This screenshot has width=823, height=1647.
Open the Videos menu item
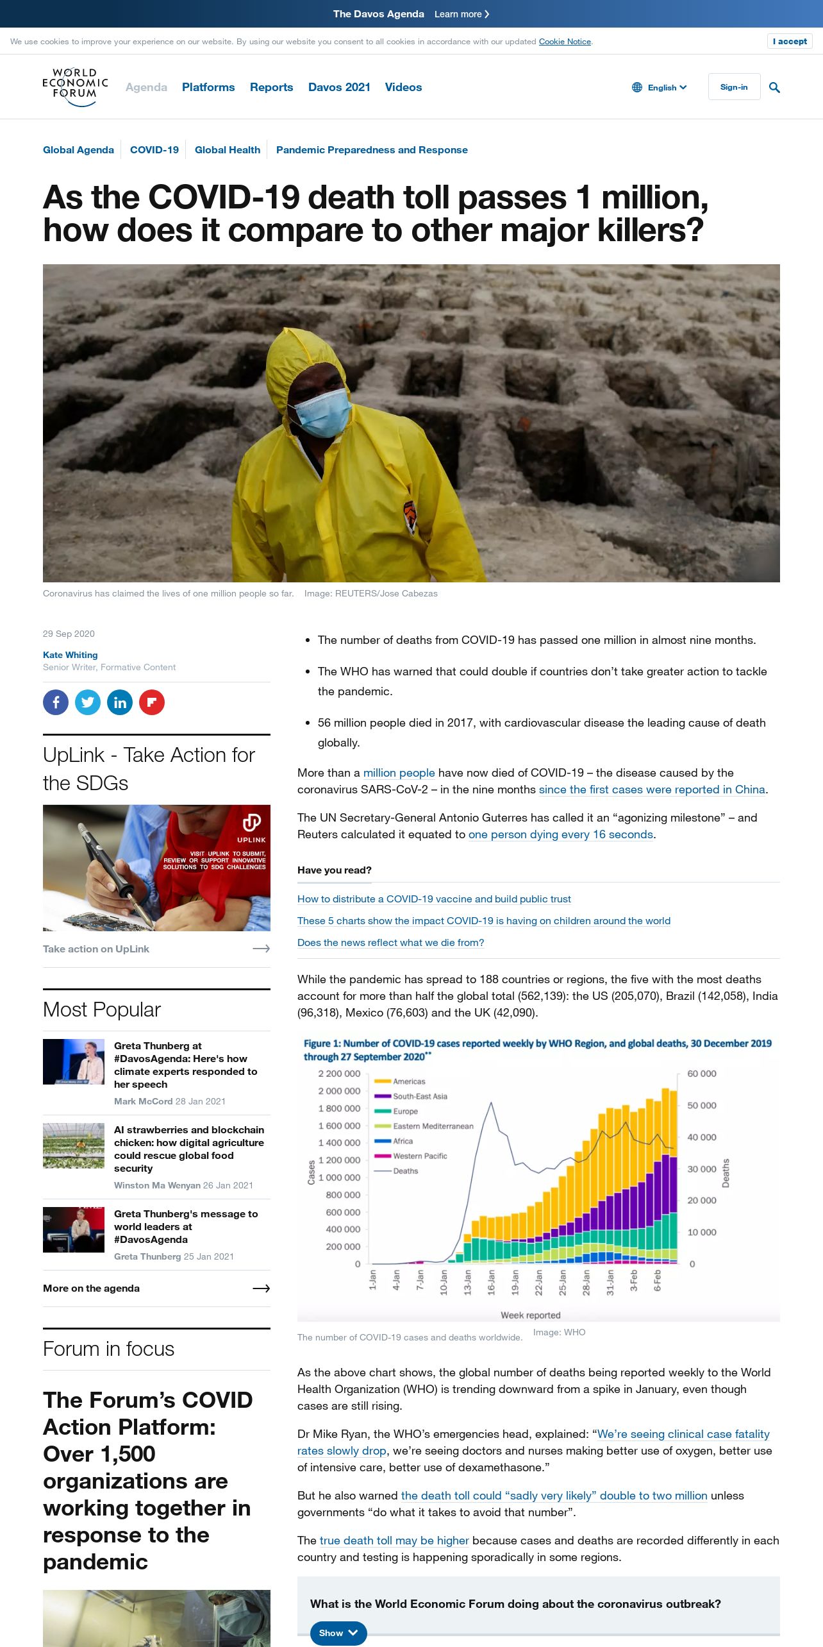coord(403,87)
